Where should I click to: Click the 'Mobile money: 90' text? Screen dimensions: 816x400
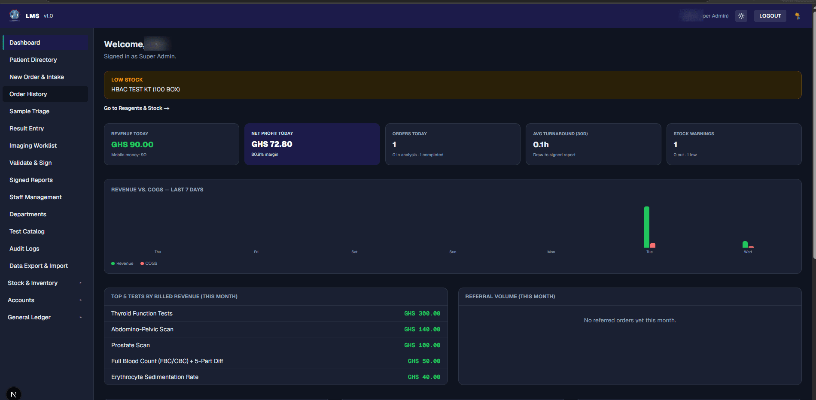pos(129,155)
